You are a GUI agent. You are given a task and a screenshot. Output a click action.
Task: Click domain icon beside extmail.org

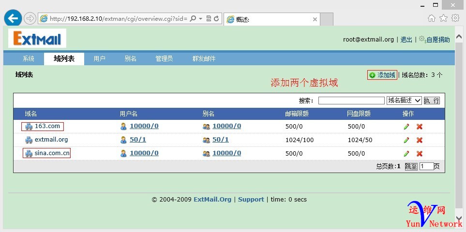29,140
